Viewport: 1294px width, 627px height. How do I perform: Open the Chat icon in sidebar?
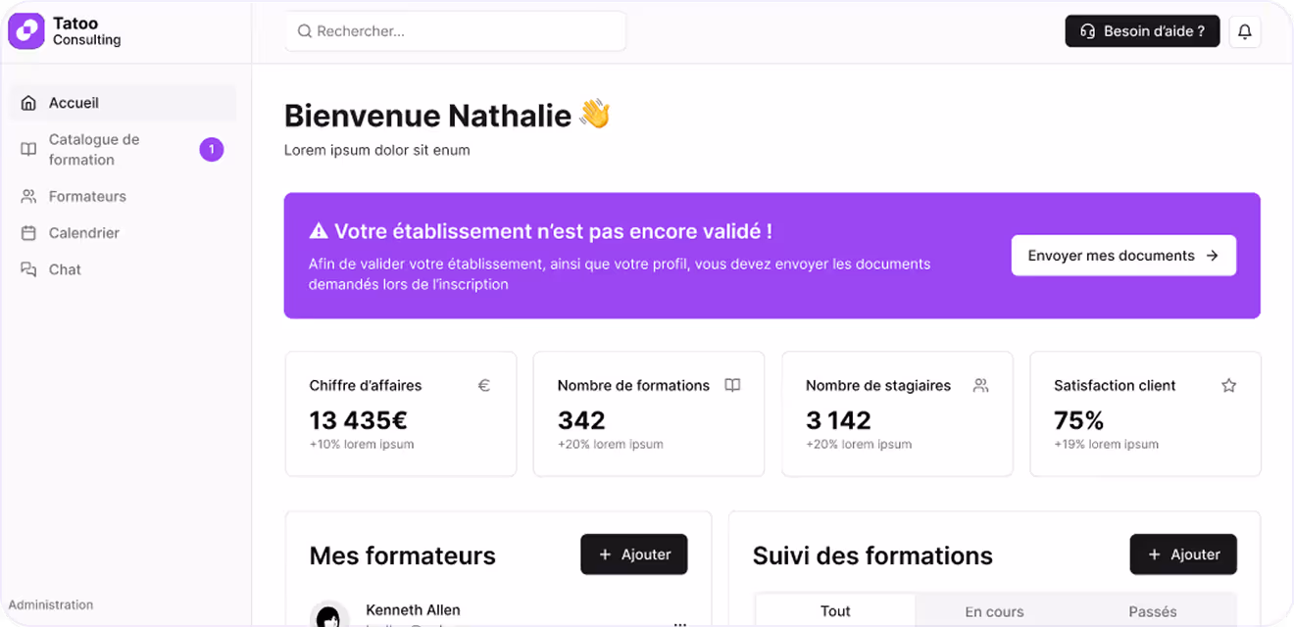tap(28, 268)
